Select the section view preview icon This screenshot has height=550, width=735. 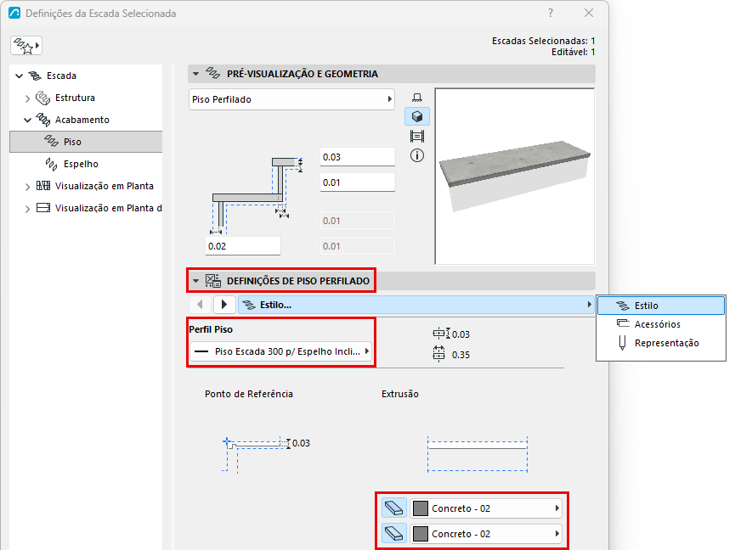coord(416,136)
